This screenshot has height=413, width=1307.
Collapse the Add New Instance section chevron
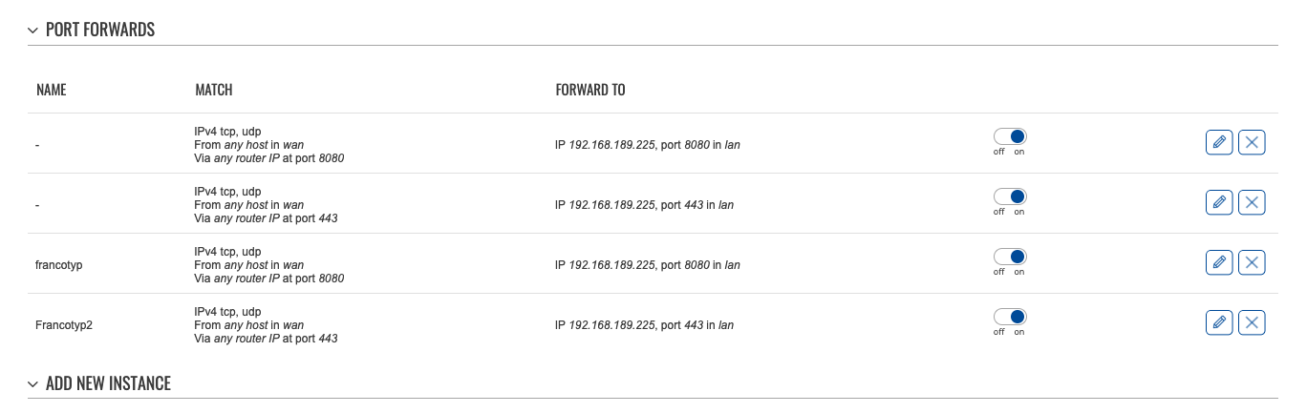[x=33, y=384]
